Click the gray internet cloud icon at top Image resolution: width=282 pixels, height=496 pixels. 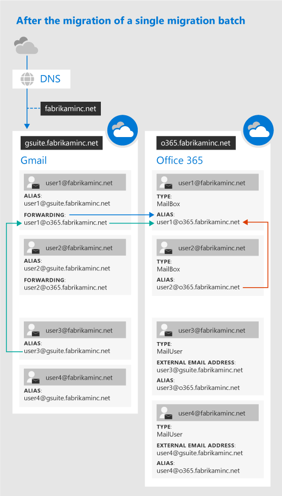pos(26,45)
